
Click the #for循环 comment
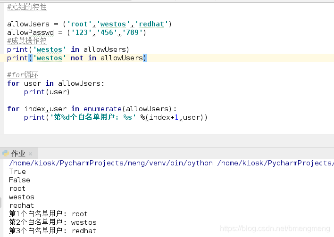pos(23,75)
